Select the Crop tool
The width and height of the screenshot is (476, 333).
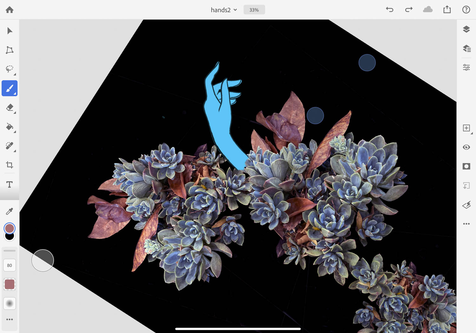coord(10,165)
